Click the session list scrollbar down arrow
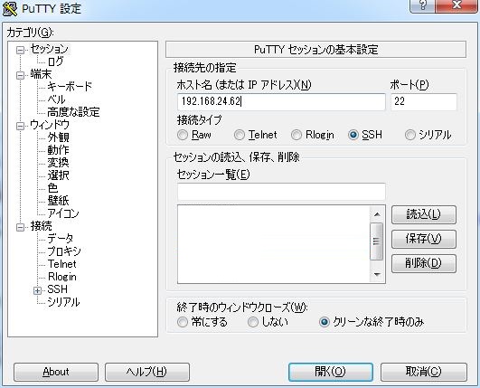Screen dimensions: 480x388 377,274
